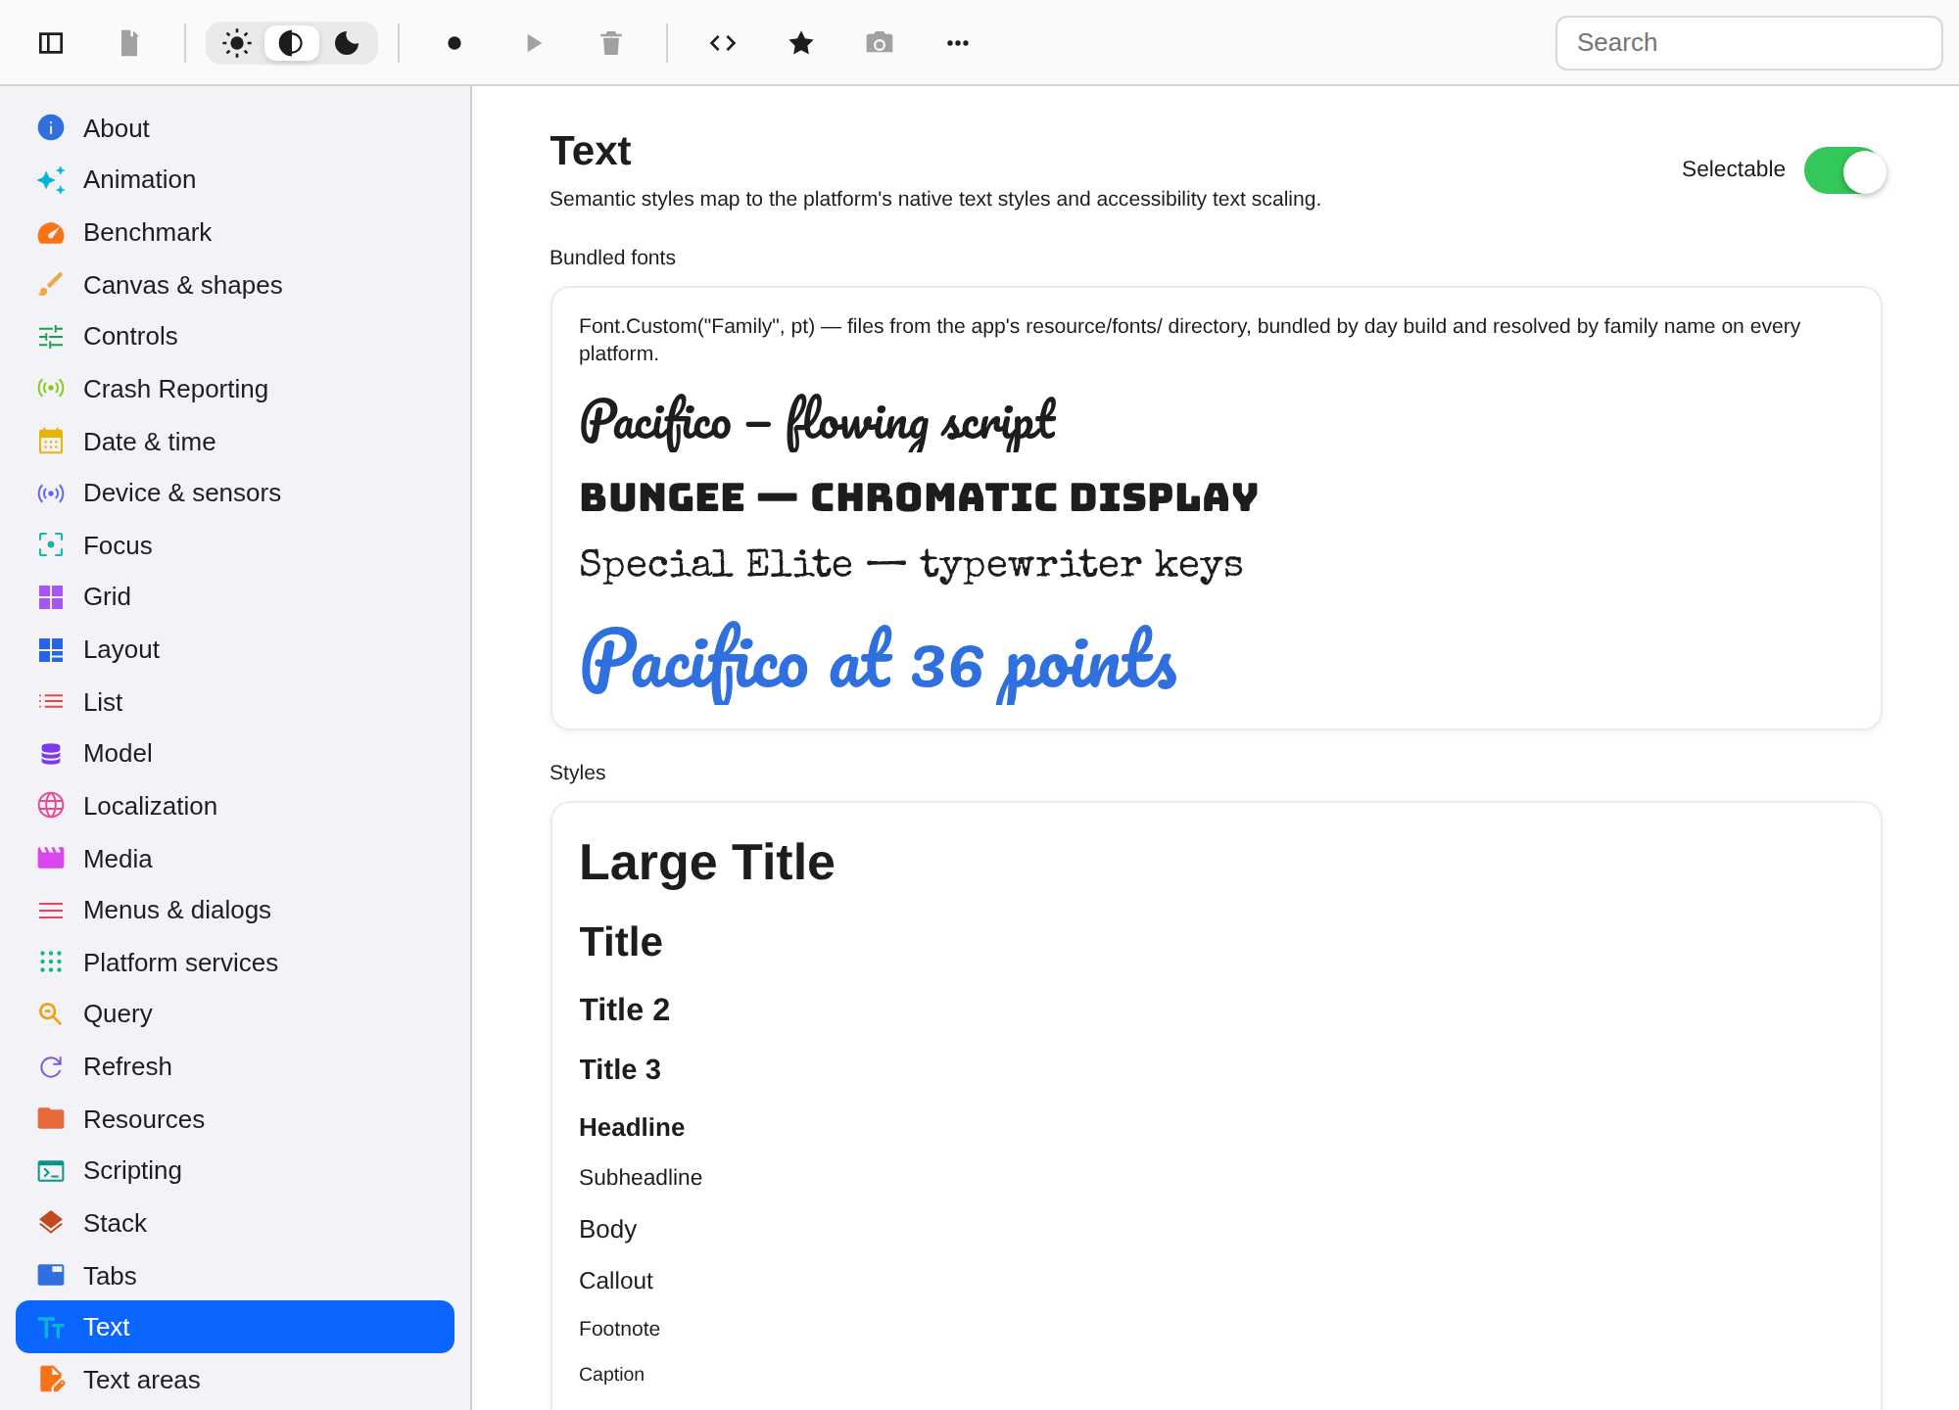Click the Subheadline style sample
1959x1410 pixels.
tap(641, 1178)
